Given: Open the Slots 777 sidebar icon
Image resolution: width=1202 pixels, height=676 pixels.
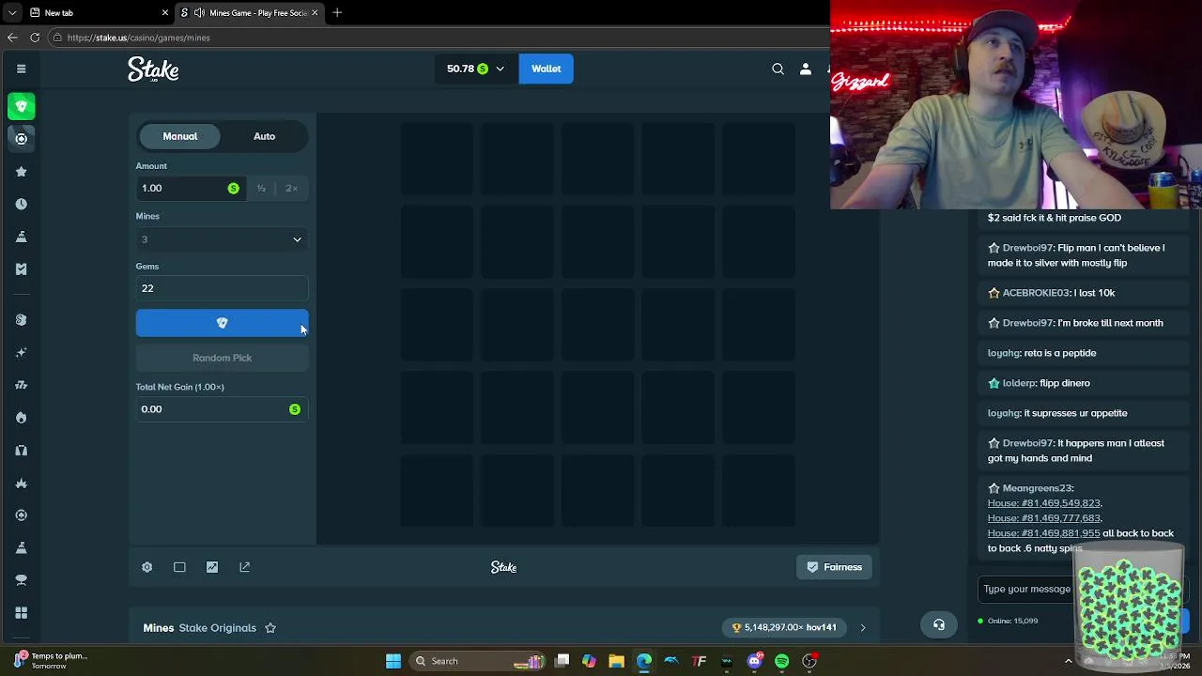Looking at the screenshot, I should [x=21, y=385].
